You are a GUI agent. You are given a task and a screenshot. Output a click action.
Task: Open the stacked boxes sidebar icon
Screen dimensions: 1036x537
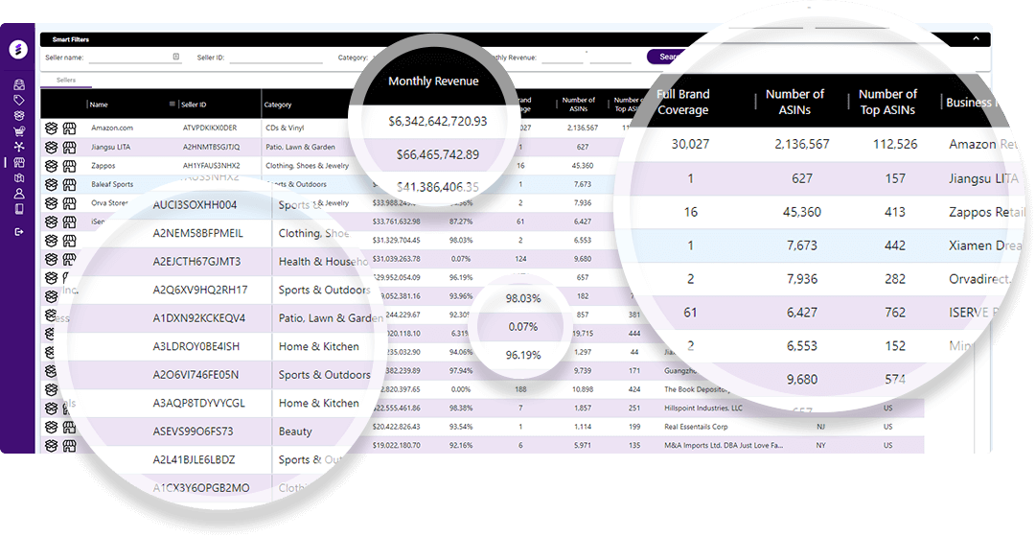click(19, 115)
